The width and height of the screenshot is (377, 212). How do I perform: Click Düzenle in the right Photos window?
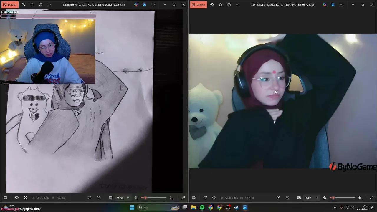[x=199, y=5]
